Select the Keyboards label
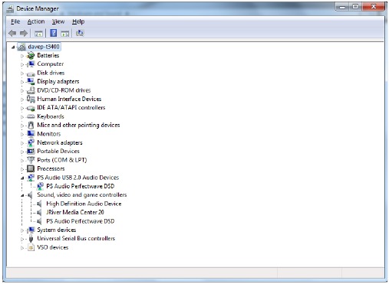The height and width of the screenshot is (284, 389). tap(51, 116)
